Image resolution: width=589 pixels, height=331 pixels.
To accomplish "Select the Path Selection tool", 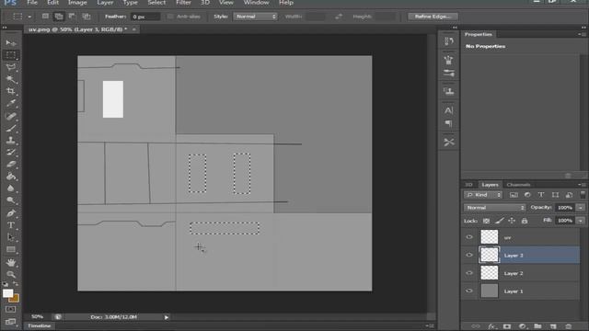I will tap(10, 237).
